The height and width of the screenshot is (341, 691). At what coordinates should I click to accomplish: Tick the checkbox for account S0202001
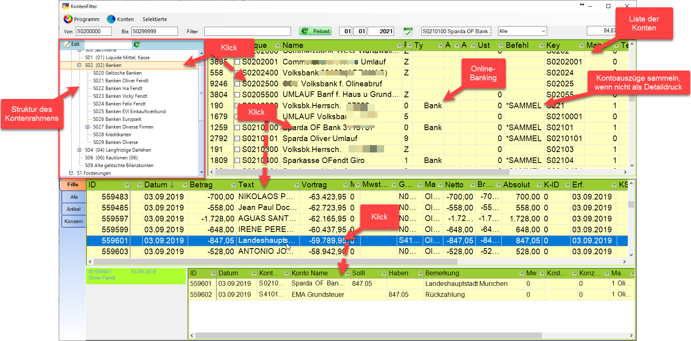(237, 62)
